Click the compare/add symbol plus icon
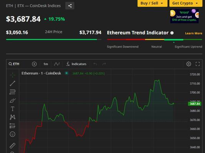Screen dimensions: 205x153 coord(34,64)
